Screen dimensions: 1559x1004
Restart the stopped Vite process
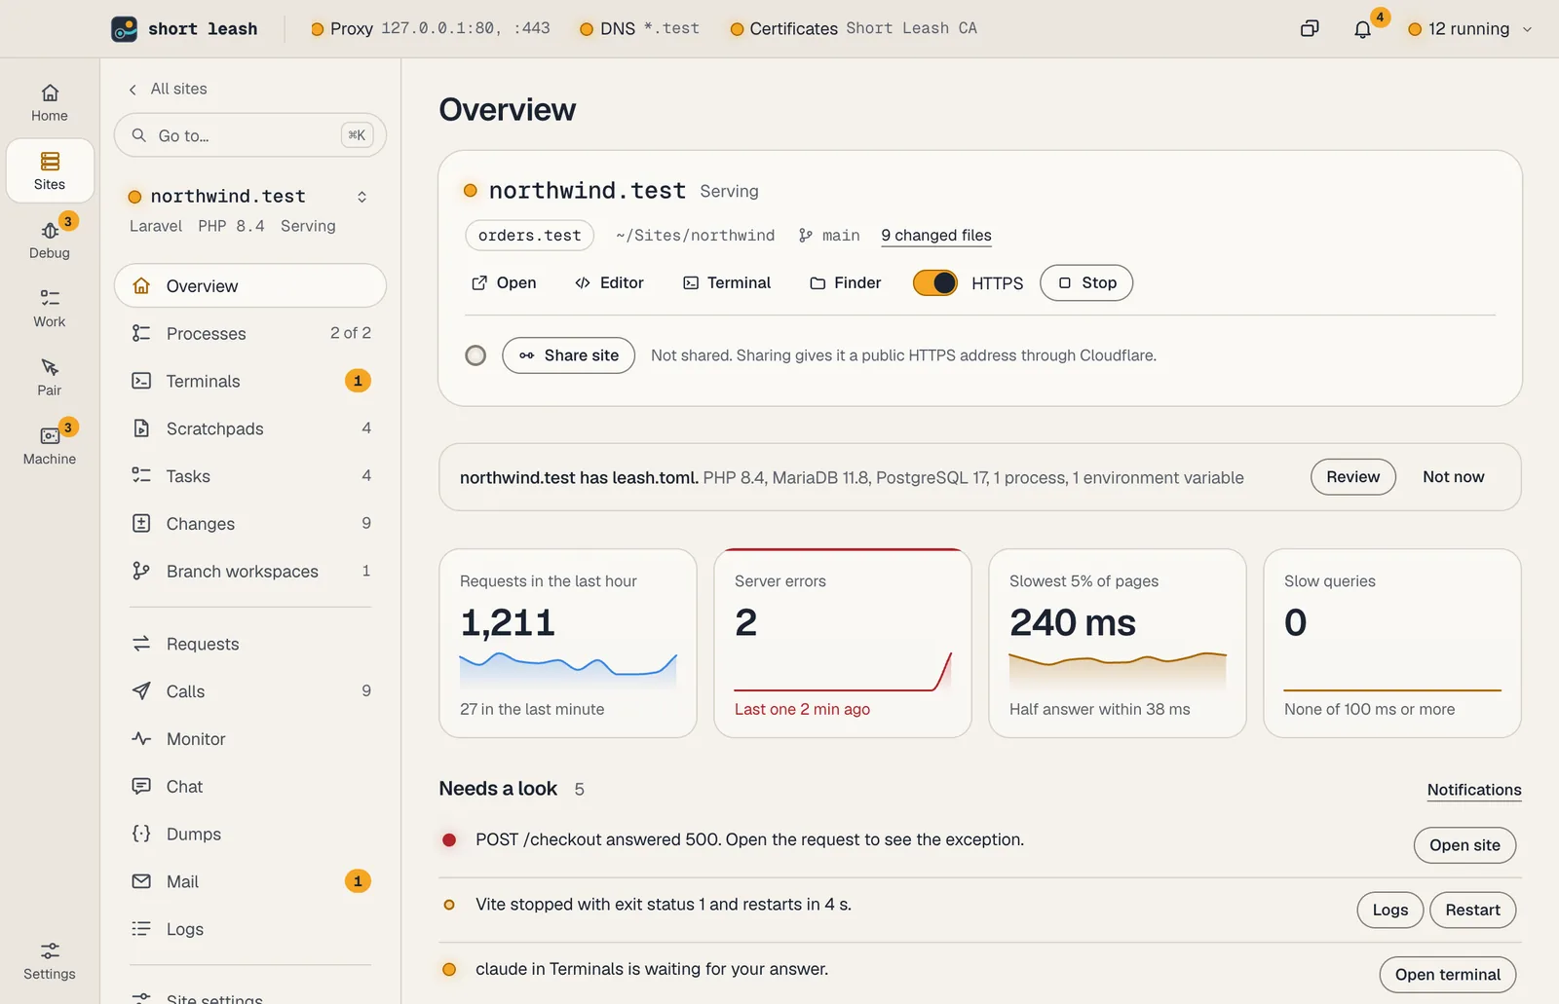pos(1472,911)
